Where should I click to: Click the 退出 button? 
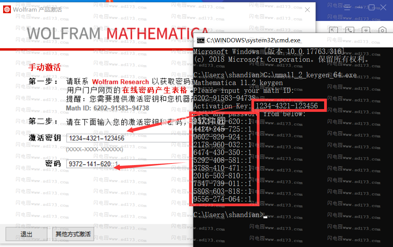click(x=26, y=234)
